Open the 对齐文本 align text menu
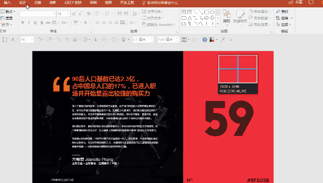The height and width of the screenshot is (183, 323). coord(153,18)
